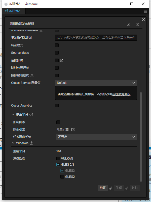151x202 pixels.
Task: Follow the 前往服务面板 link
Action: pyautogui.click(x=121, y=94)
